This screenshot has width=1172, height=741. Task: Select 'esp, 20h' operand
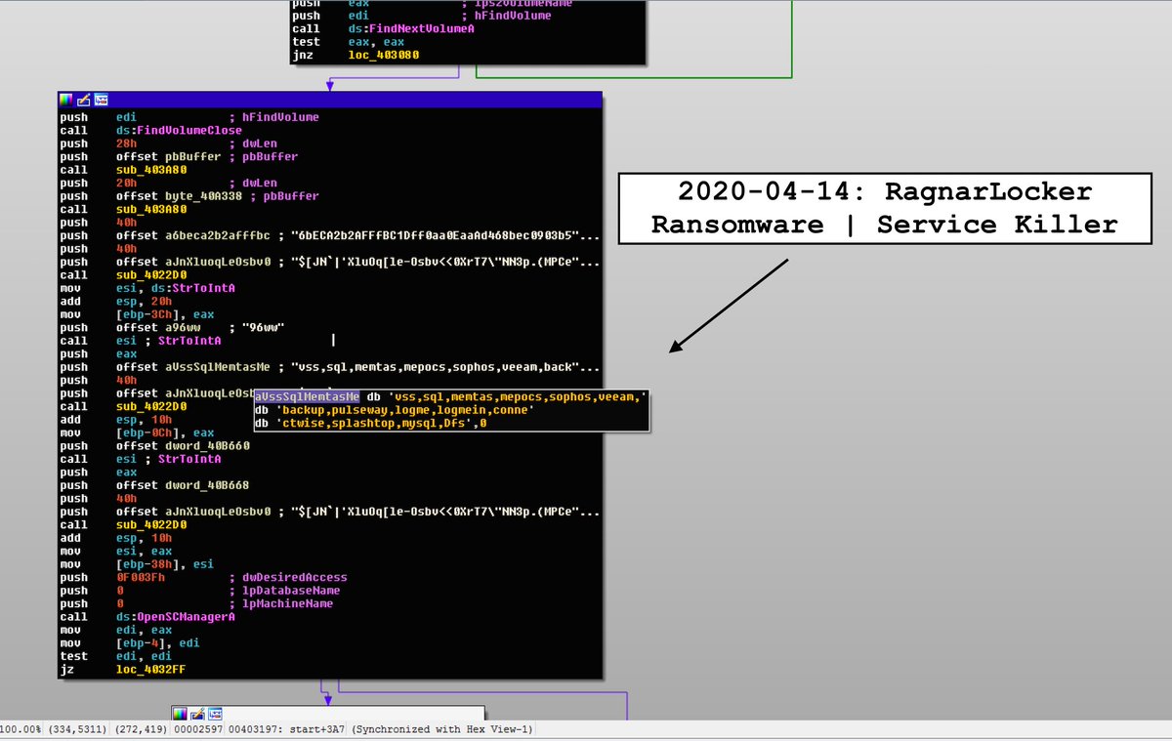[146, 301]
